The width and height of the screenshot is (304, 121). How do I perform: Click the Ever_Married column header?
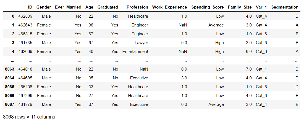68,7
